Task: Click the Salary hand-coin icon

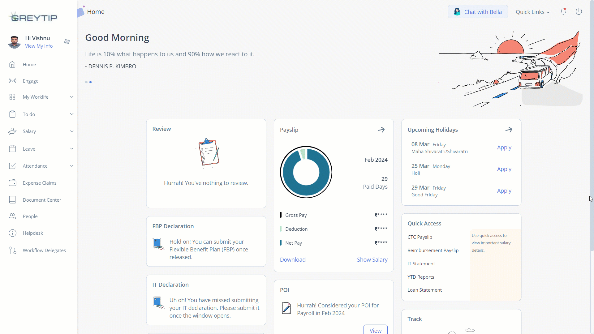Action: pyautogui.click(x=12, y=131)
